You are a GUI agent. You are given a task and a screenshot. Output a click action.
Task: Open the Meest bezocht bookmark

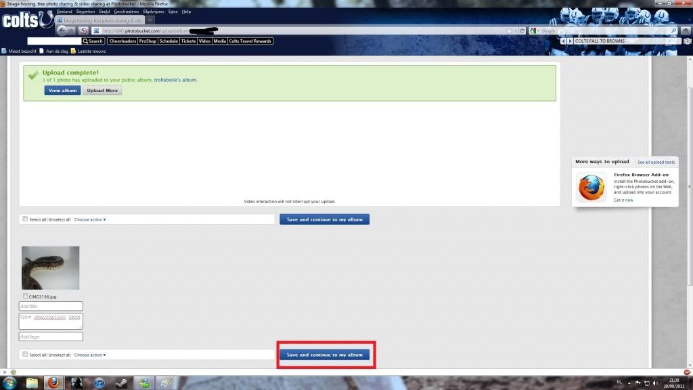pos(19,51)
